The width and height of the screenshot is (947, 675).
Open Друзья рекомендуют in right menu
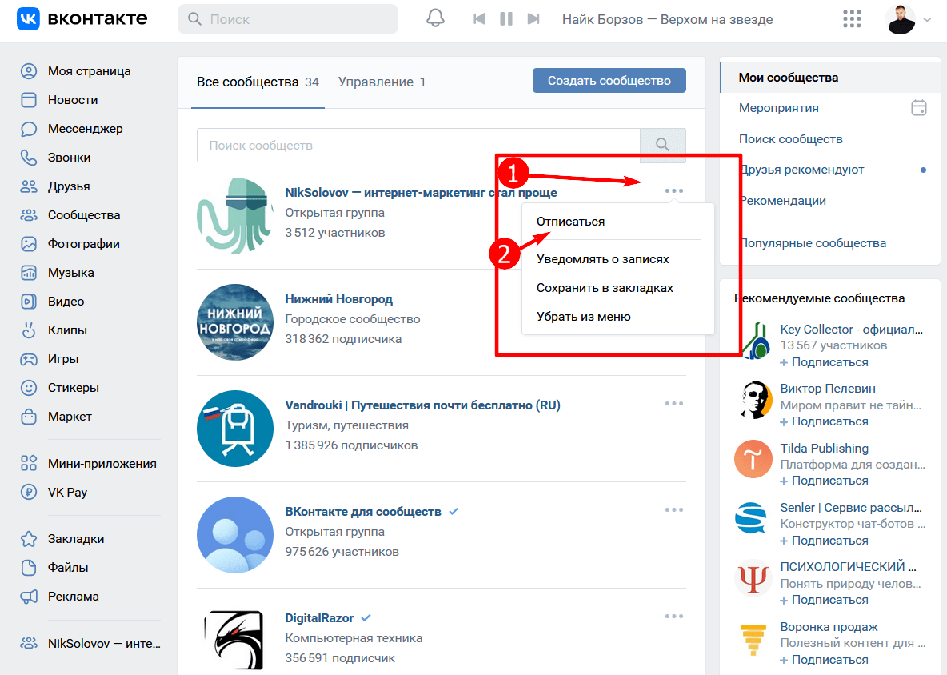point(802,170)
